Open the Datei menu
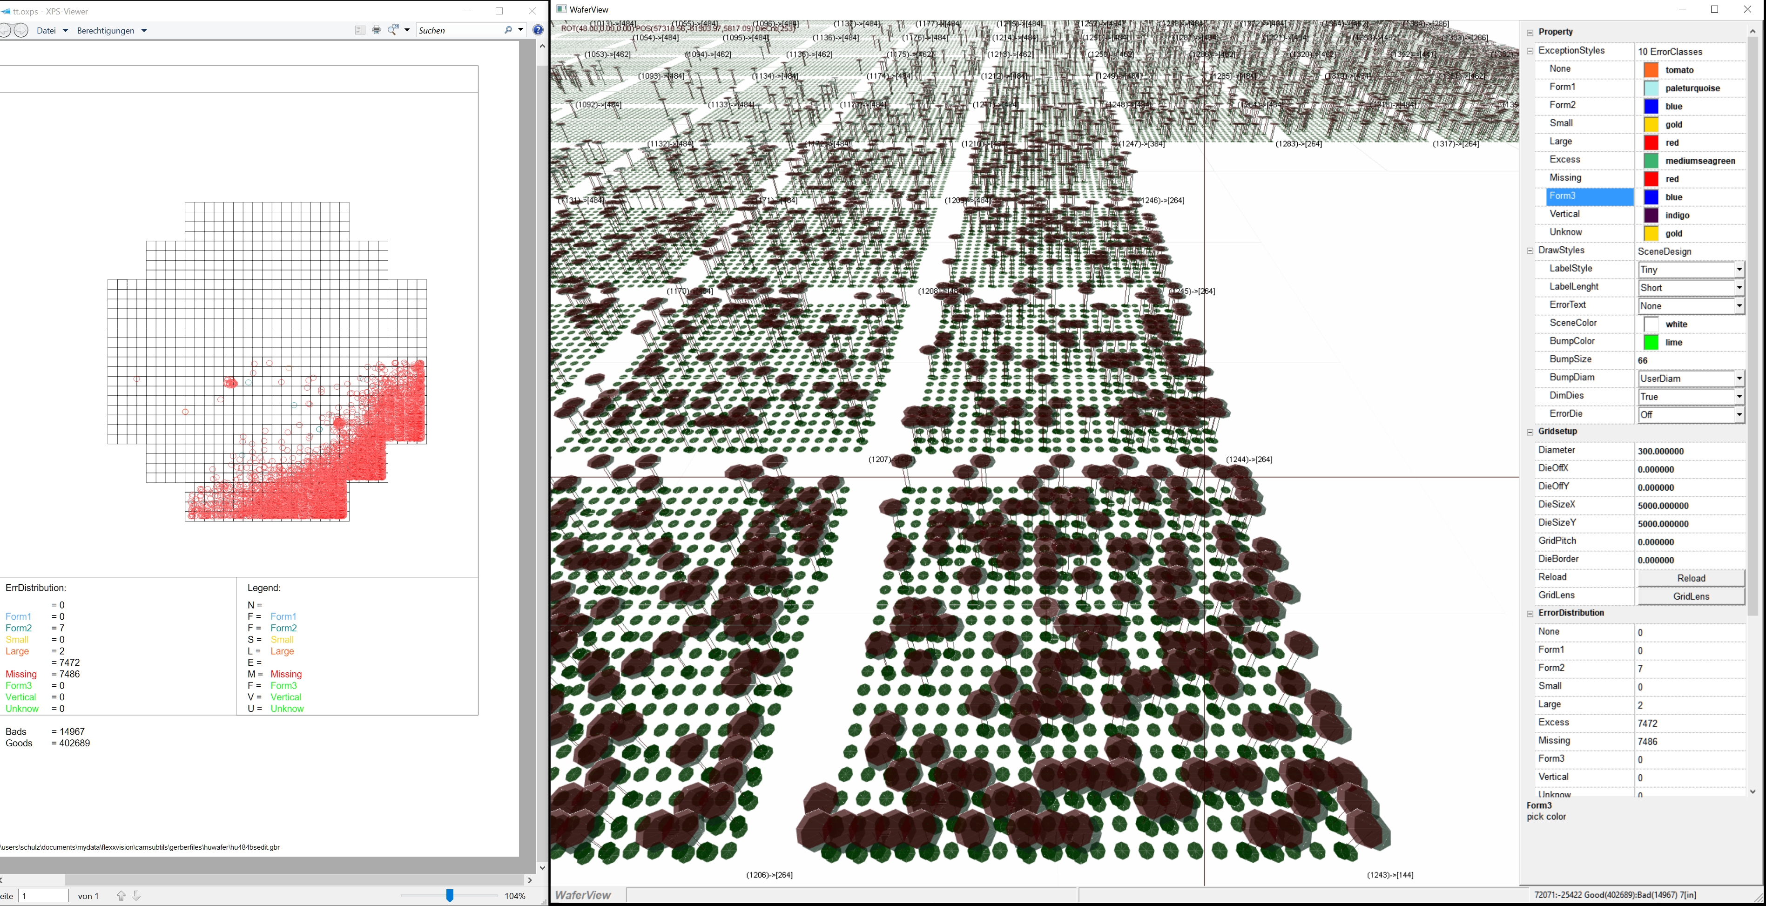Screen dimensions: 1766x906 [x=52, y=30]
